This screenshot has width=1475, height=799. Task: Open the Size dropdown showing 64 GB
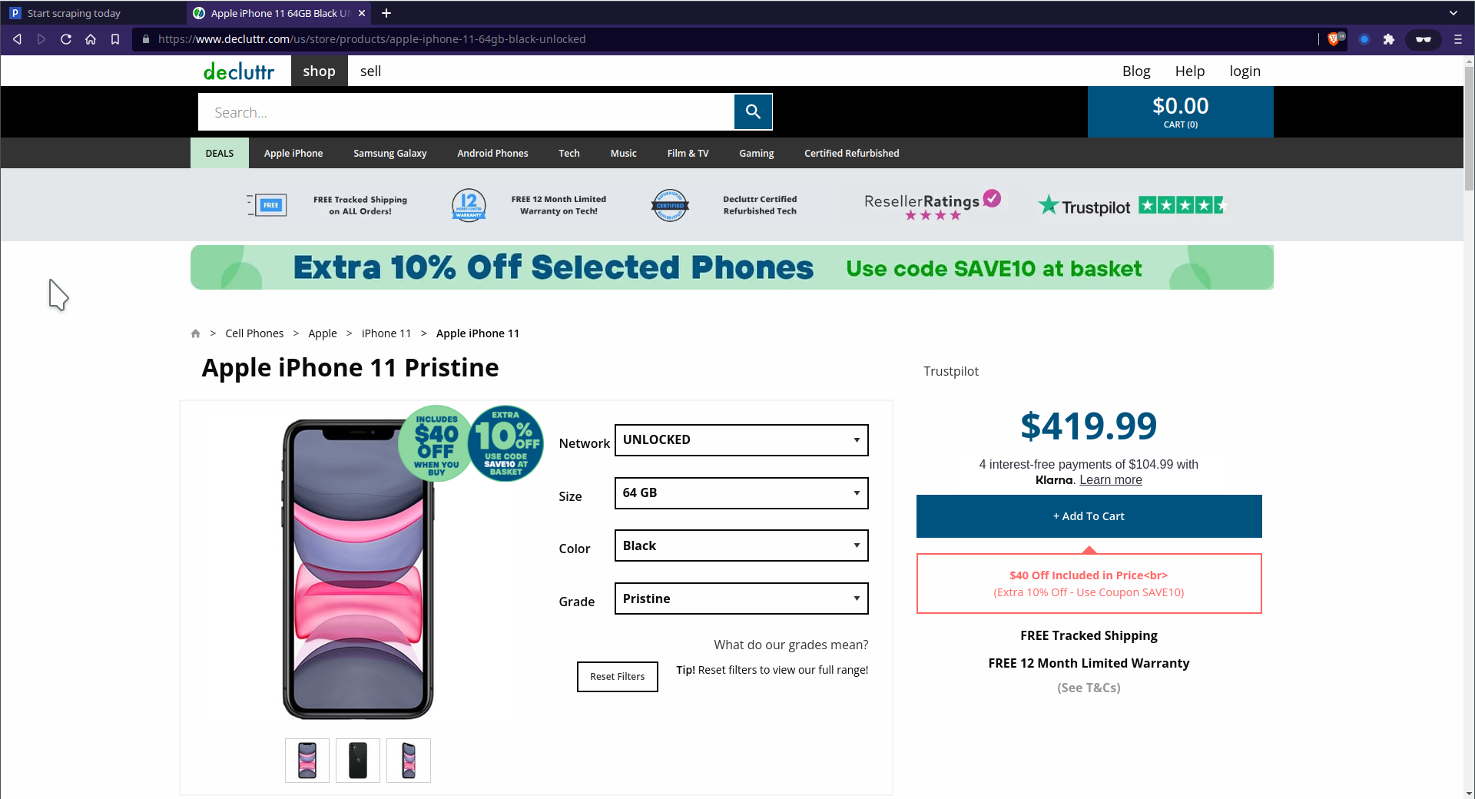pos(740,492)
